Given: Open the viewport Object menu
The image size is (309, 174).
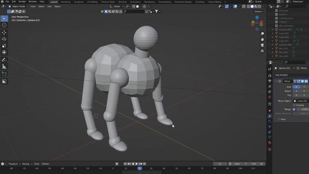Looking at the screenshot, I should (x=57, y=6).
